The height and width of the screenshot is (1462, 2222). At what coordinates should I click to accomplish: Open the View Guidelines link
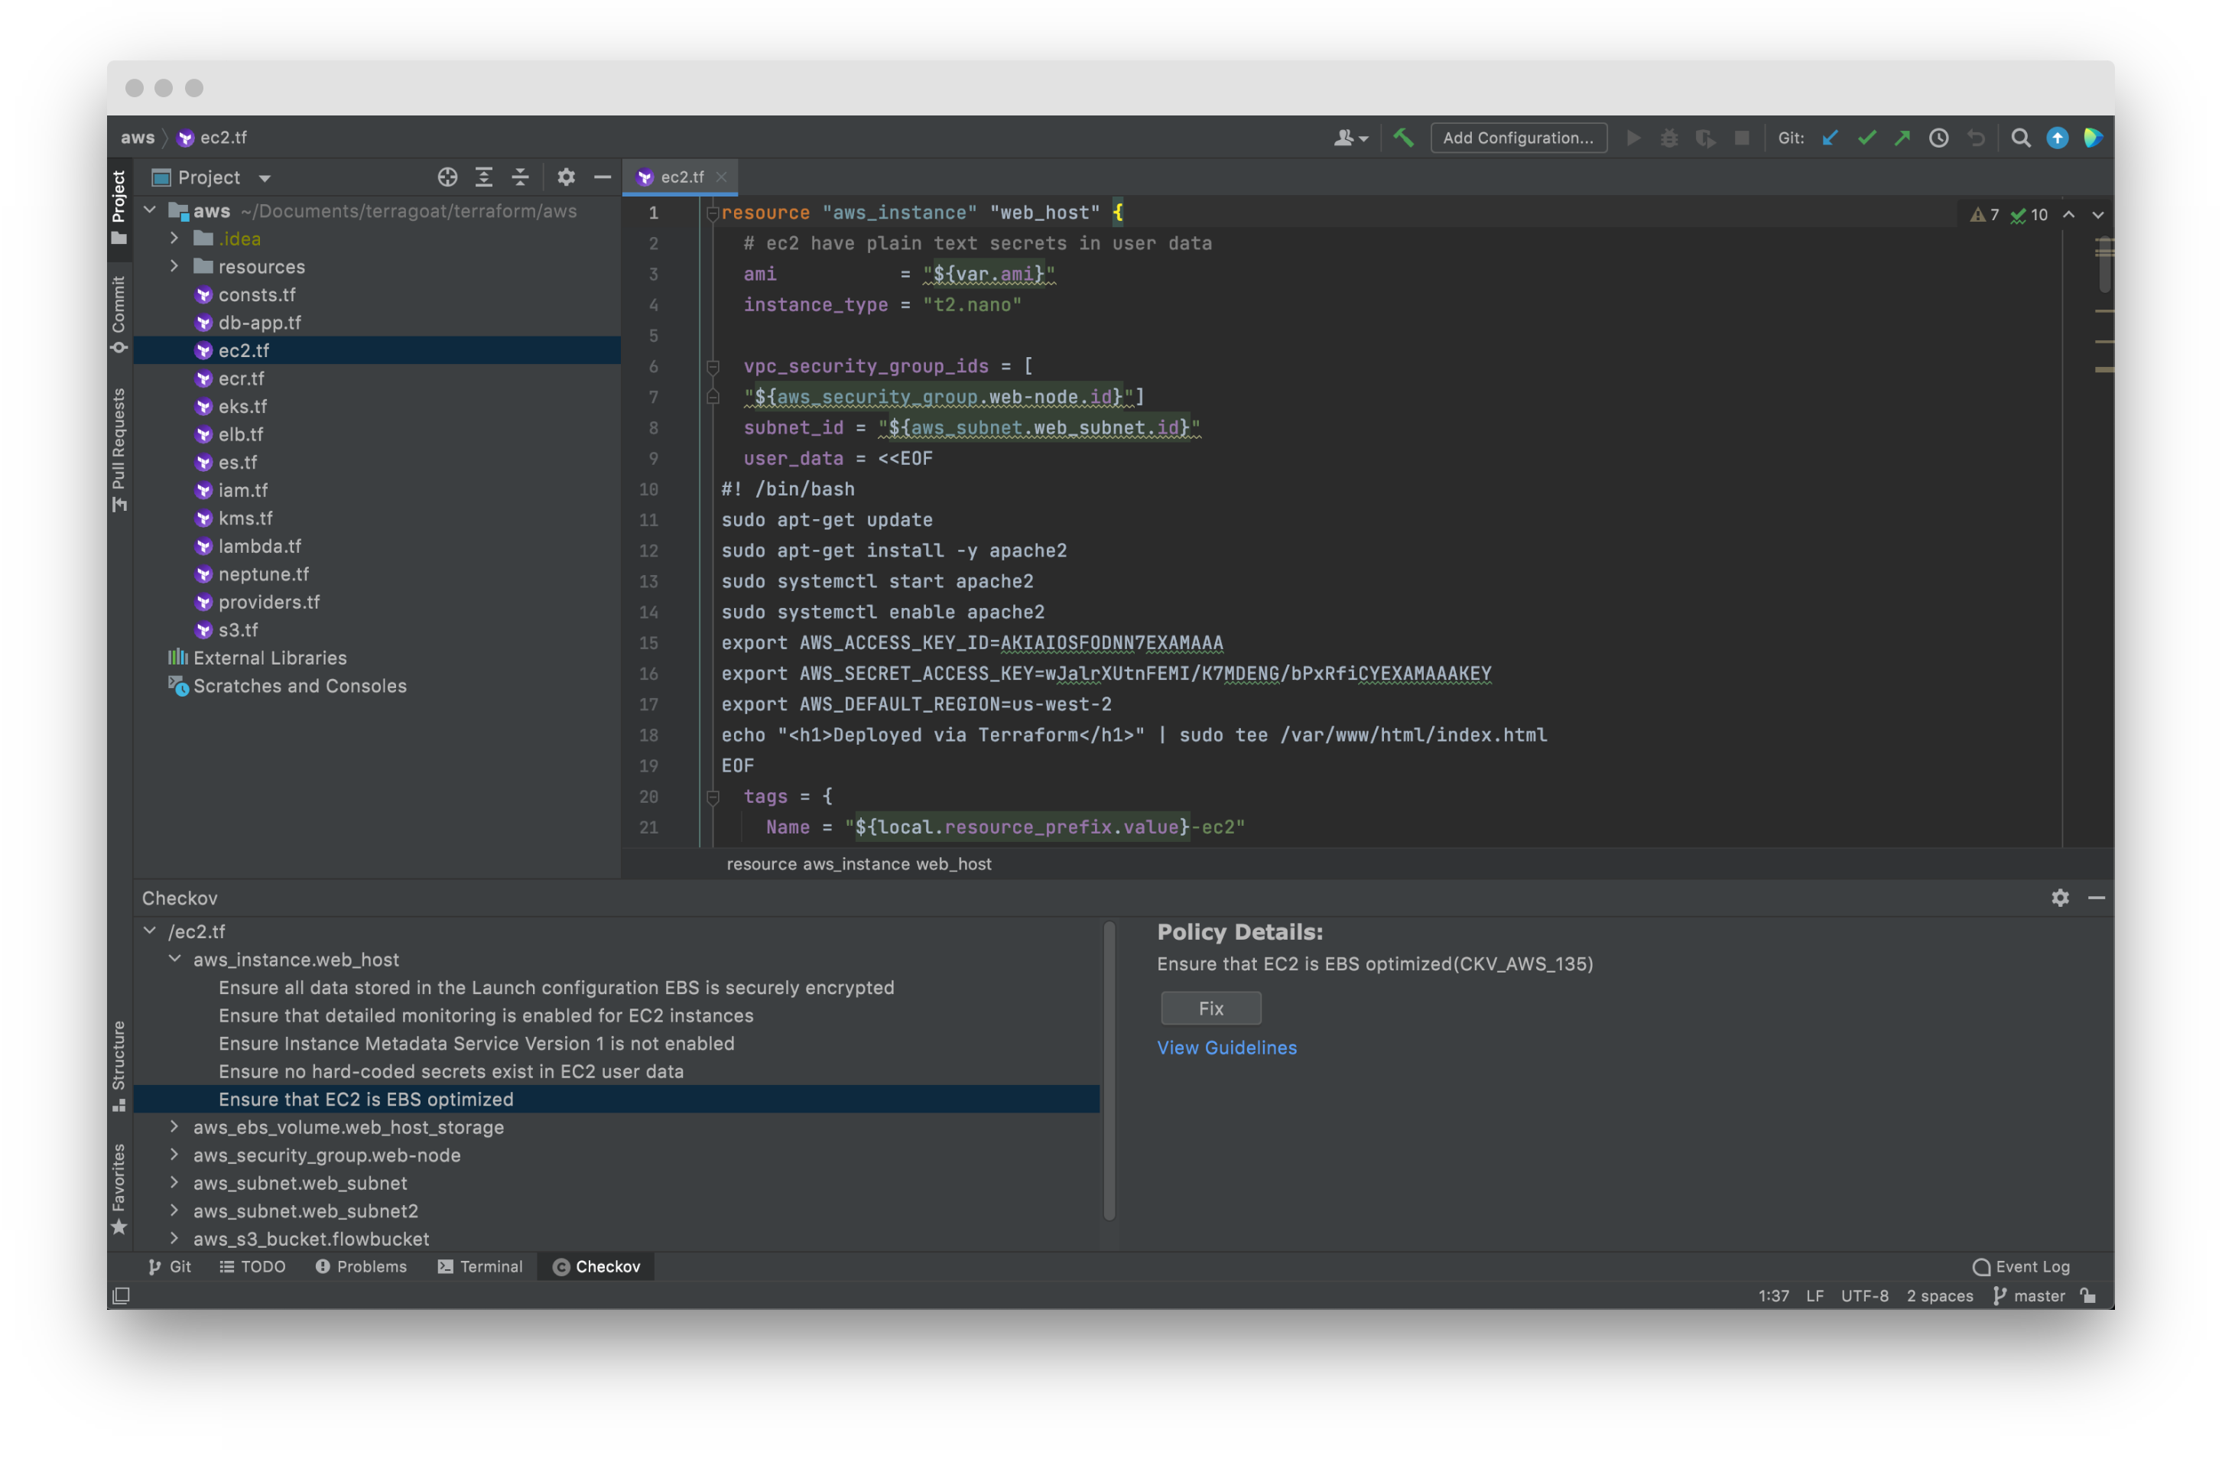pos(1226,1048)
